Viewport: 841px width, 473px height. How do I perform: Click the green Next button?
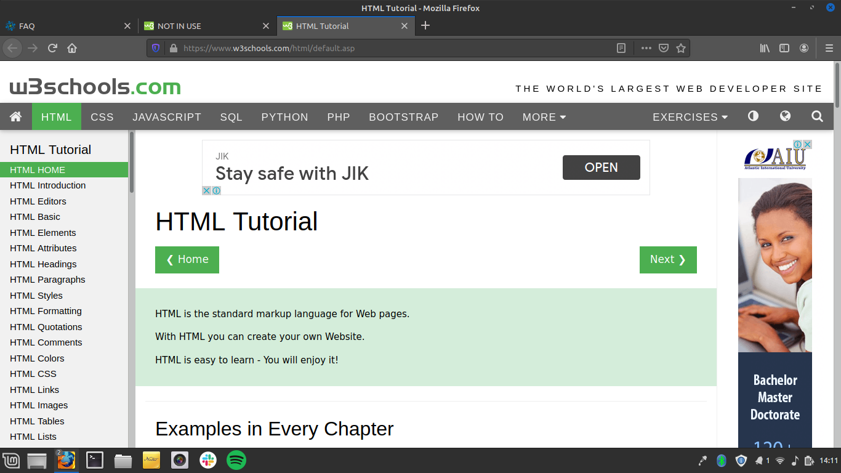[668, 259]
